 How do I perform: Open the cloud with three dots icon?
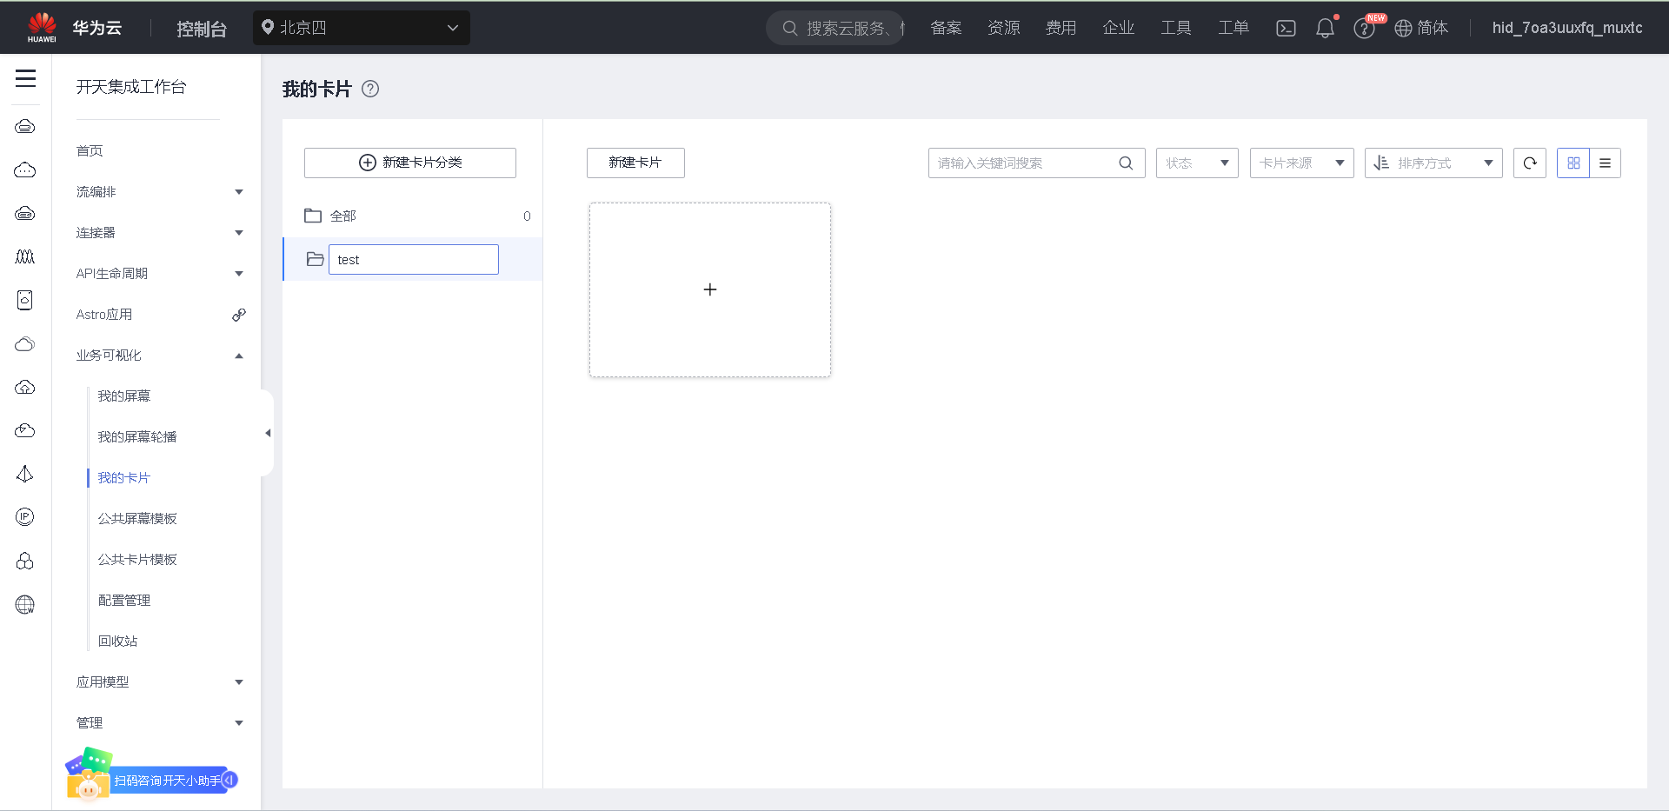coord(25,170)
